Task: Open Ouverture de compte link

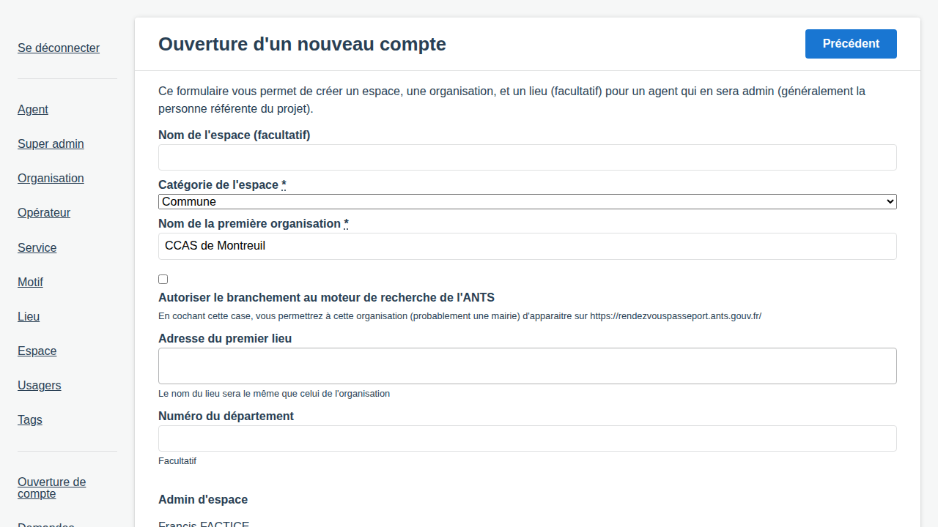Action: [51, 487]
